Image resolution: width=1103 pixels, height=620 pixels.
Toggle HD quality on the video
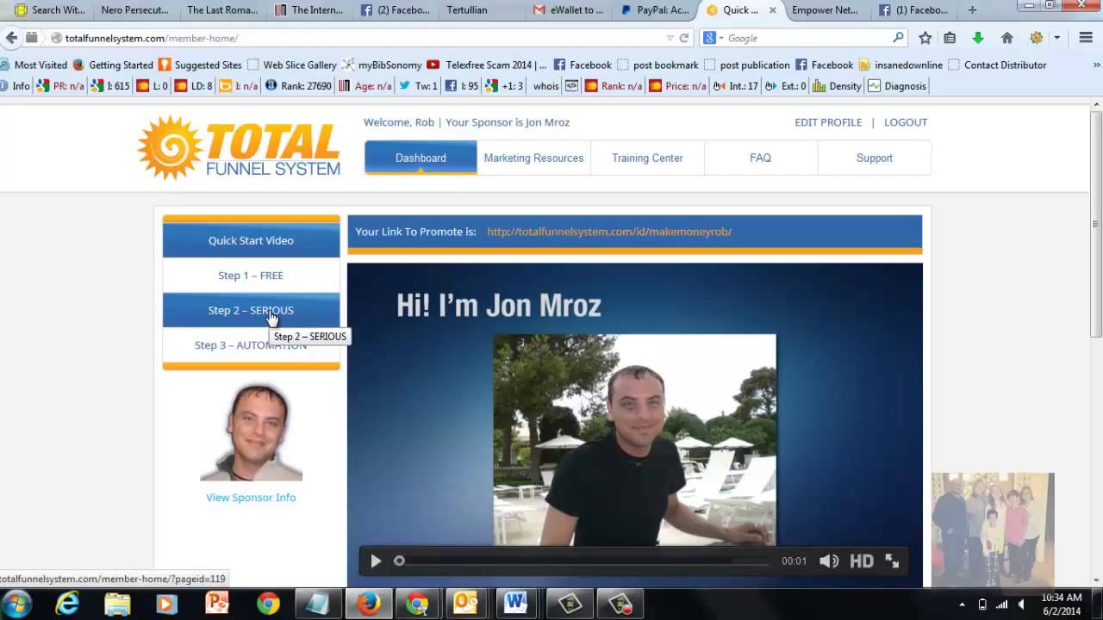click(x=862, y=561)
